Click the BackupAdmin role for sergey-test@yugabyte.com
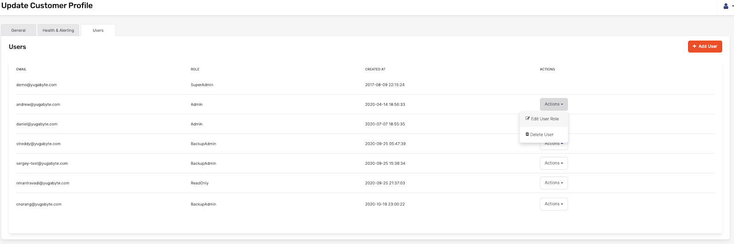734x244 pixels. click(203, 164)
